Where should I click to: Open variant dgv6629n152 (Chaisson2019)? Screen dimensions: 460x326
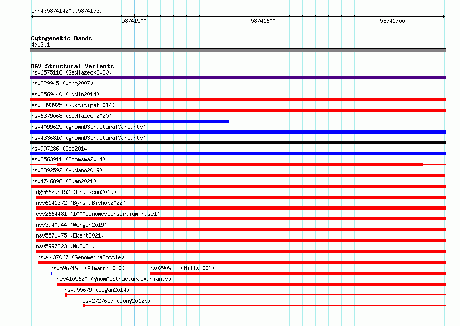click(76, 192)
